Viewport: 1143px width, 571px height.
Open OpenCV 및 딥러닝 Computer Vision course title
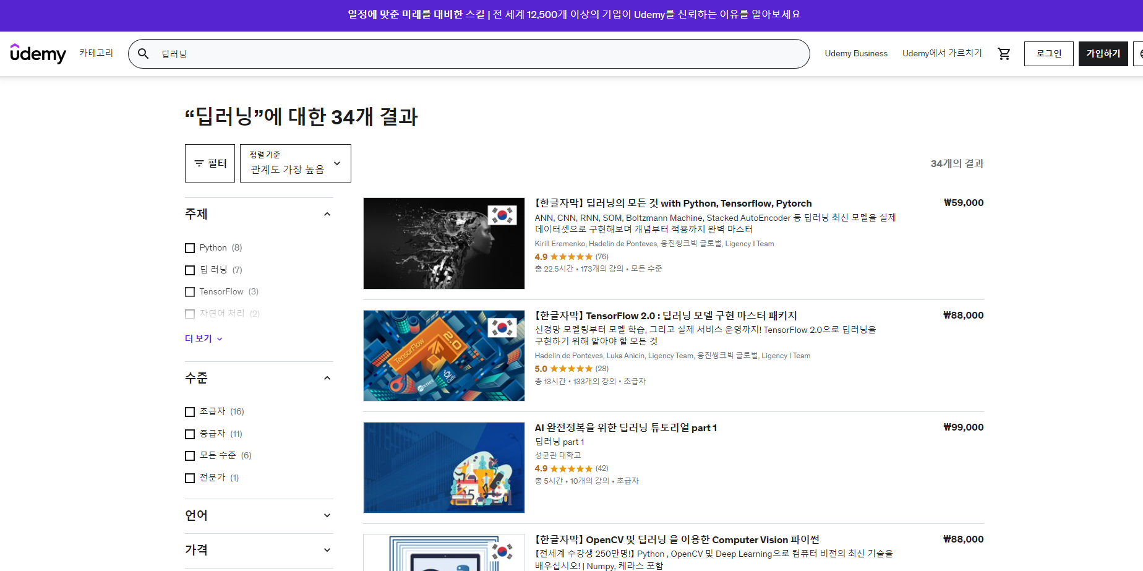(x=677, y=539)
